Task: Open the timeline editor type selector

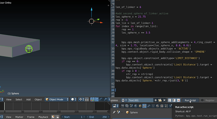Action: point(1,117)
